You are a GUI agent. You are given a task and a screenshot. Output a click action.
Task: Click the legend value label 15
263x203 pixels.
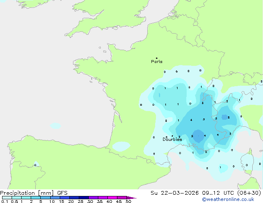click(x=61, y=201)
